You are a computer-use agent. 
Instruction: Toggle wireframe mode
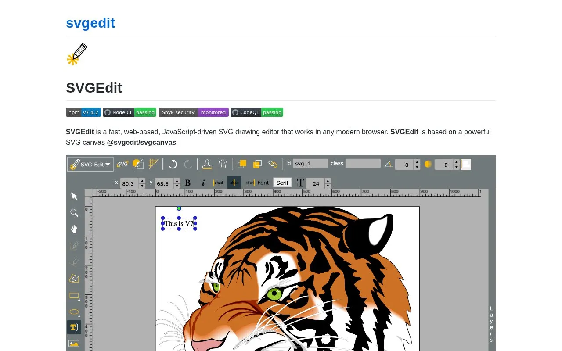138,164
